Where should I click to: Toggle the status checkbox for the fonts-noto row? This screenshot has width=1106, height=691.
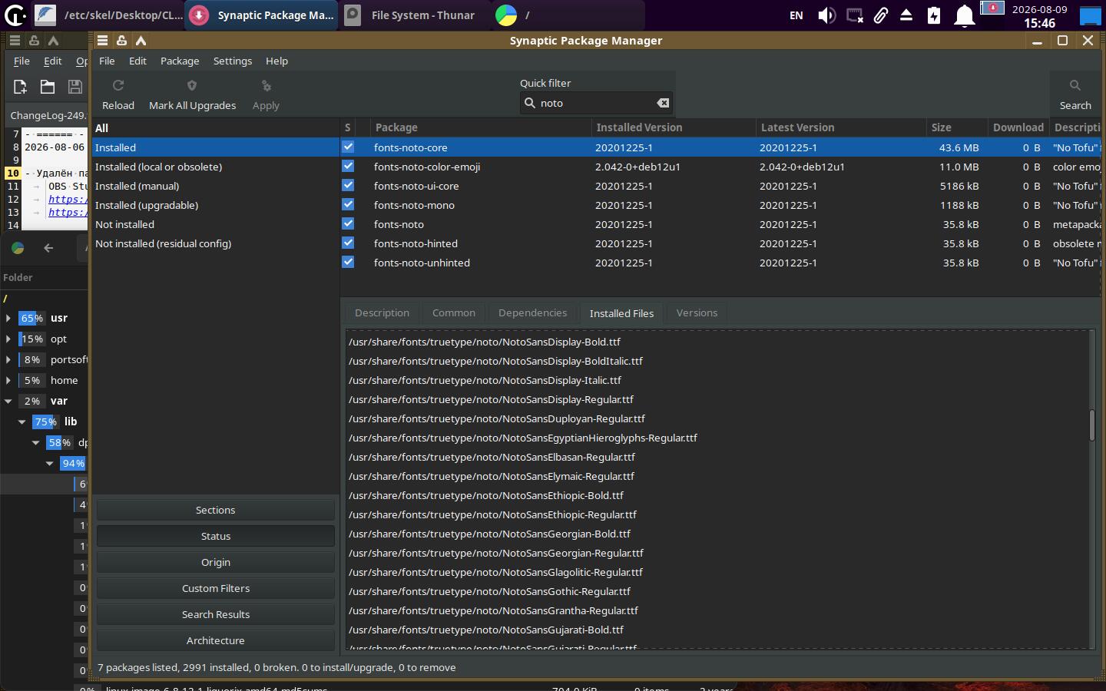(348, 223)
